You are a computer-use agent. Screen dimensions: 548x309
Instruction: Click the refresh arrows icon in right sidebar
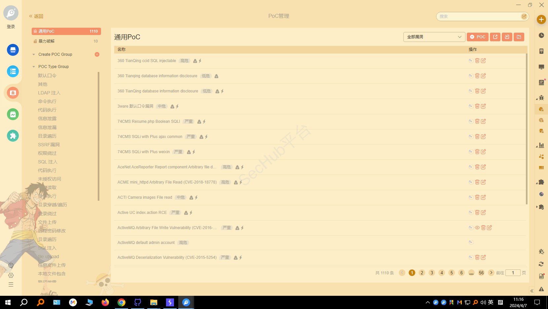[541, 264]
